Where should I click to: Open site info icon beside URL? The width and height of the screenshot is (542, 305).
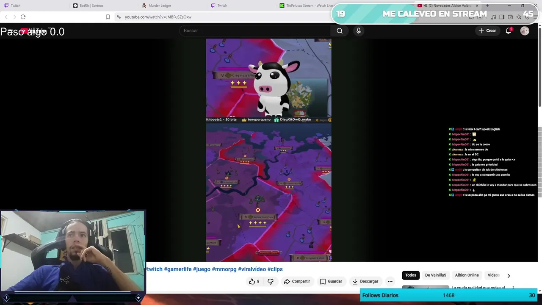coord(119,17)
